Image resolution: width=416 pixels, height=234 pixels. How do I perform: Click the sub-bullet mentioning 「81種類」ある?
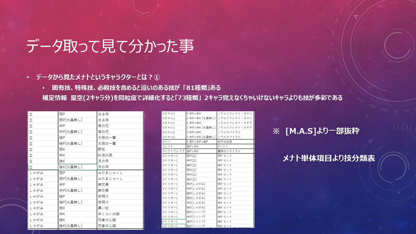[136, 88]
